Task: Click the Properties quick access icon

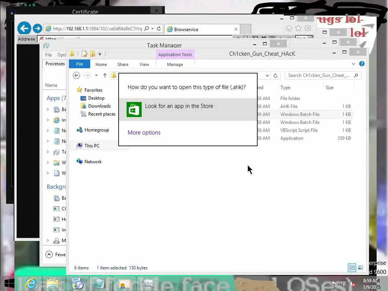Action: point(84,54)
